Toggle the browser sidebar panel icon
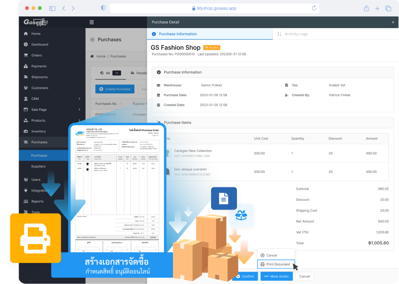399x284 pixels. (x=52, y=8)
